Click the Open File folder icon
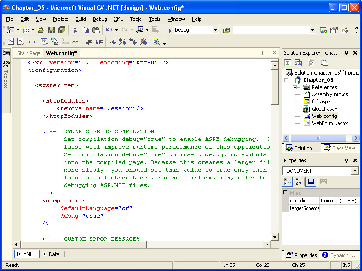Image resolution: width=362 pixels, height=271 pixels. (41, 30)
